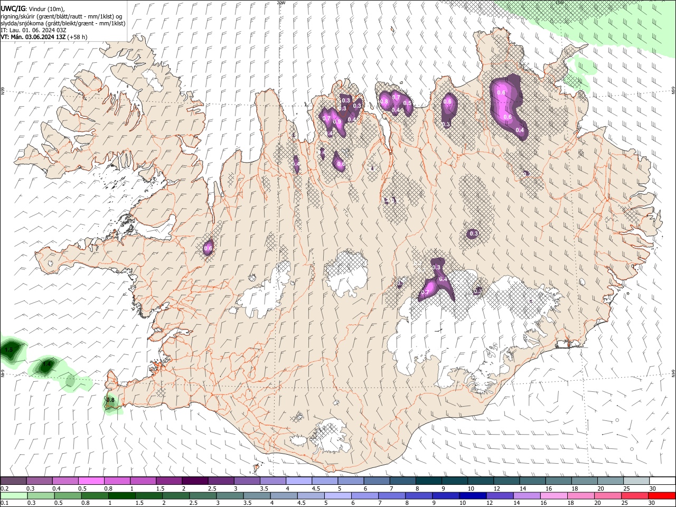Click the slydda/snjókoma legend description line

[63, 23]
